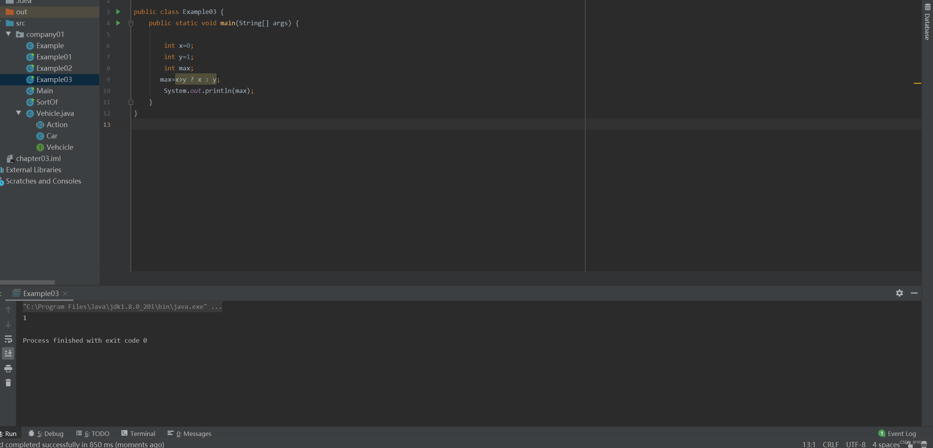Screen dimensions: 933x448
Task: Click Down the Stack Trace console icon
Action: (8, 324)
